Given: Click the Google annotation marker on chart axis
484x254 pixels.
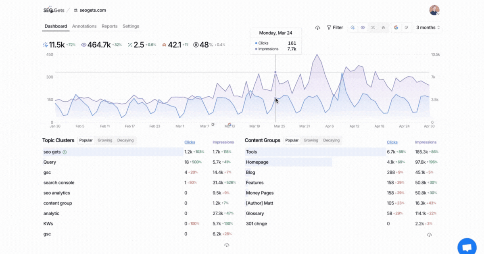Looking at the screenshot, I should (x=229, y=125).
